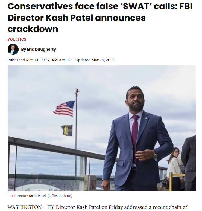Open the main Kash Patel article photo
Image resolution: width=202 pixels, height=211 pixels.
101,128
